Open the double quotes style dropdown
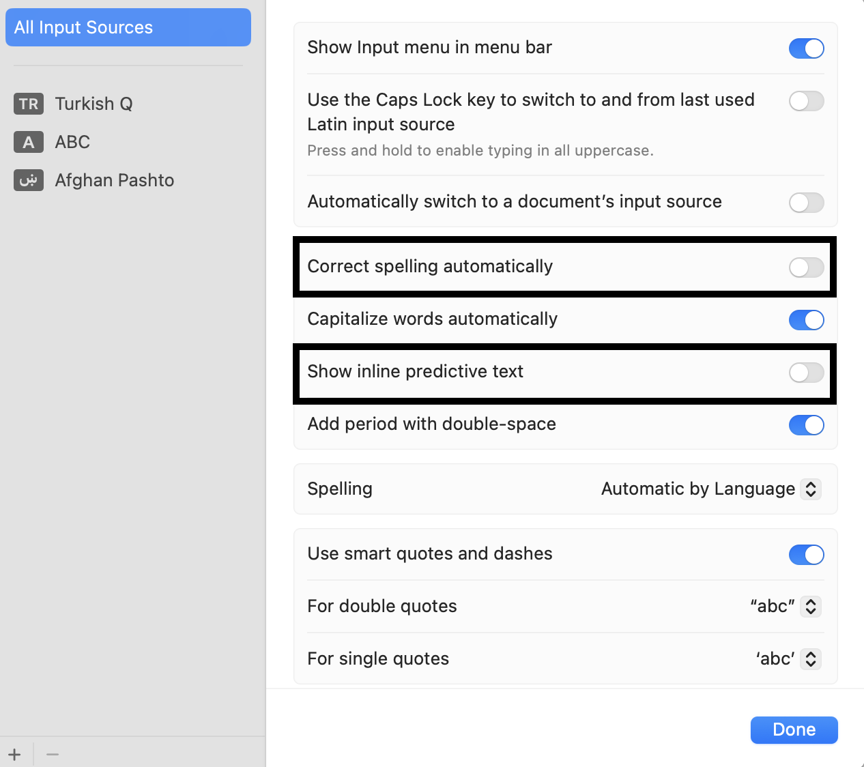This screenshot has width=864, height=767. pos(785,607)
